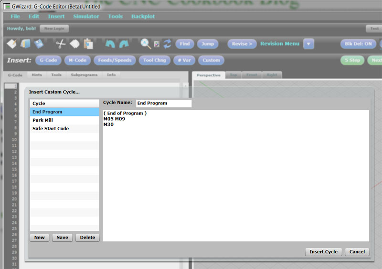
Task: Click the magnifying glass search icon
Action: click(146, 44)
